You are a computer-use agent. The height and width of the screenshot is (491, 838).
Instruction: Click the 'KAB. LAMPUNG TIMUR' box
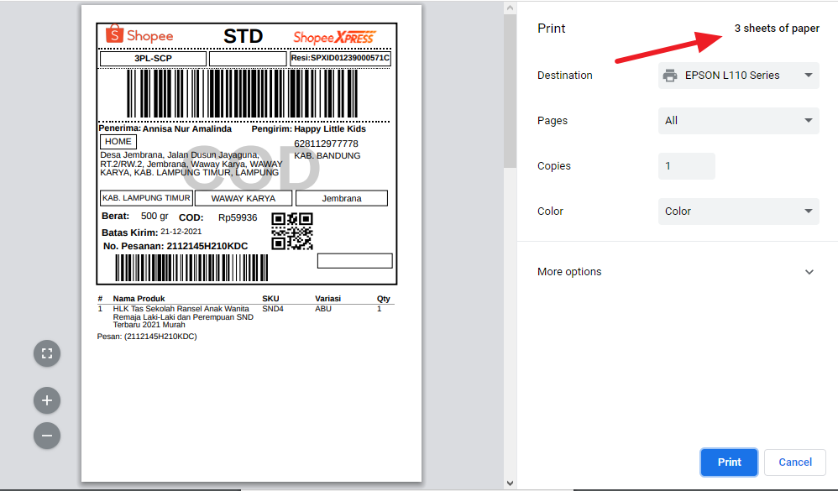146,198
